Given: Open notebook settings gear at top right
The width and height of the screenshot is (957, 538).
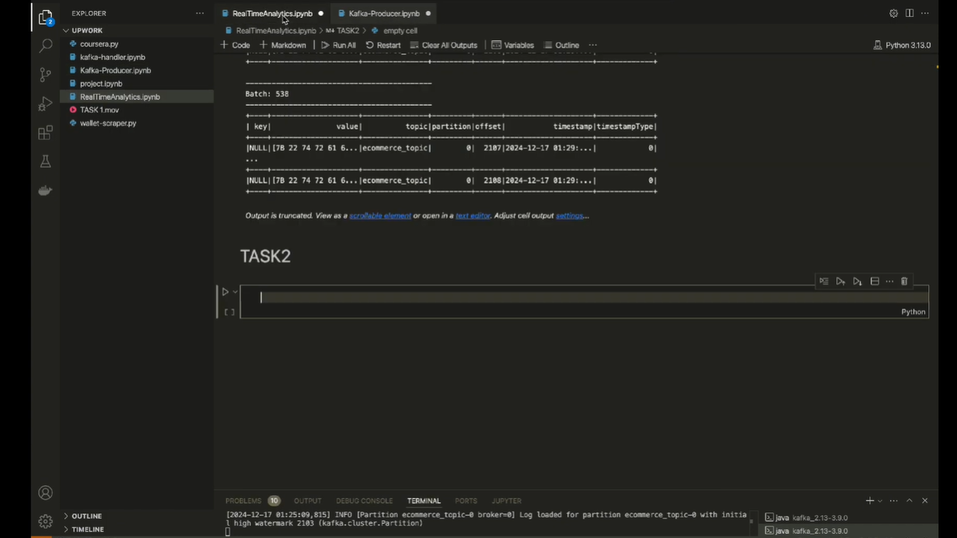Looking at the screenshot, I should 893,13.
